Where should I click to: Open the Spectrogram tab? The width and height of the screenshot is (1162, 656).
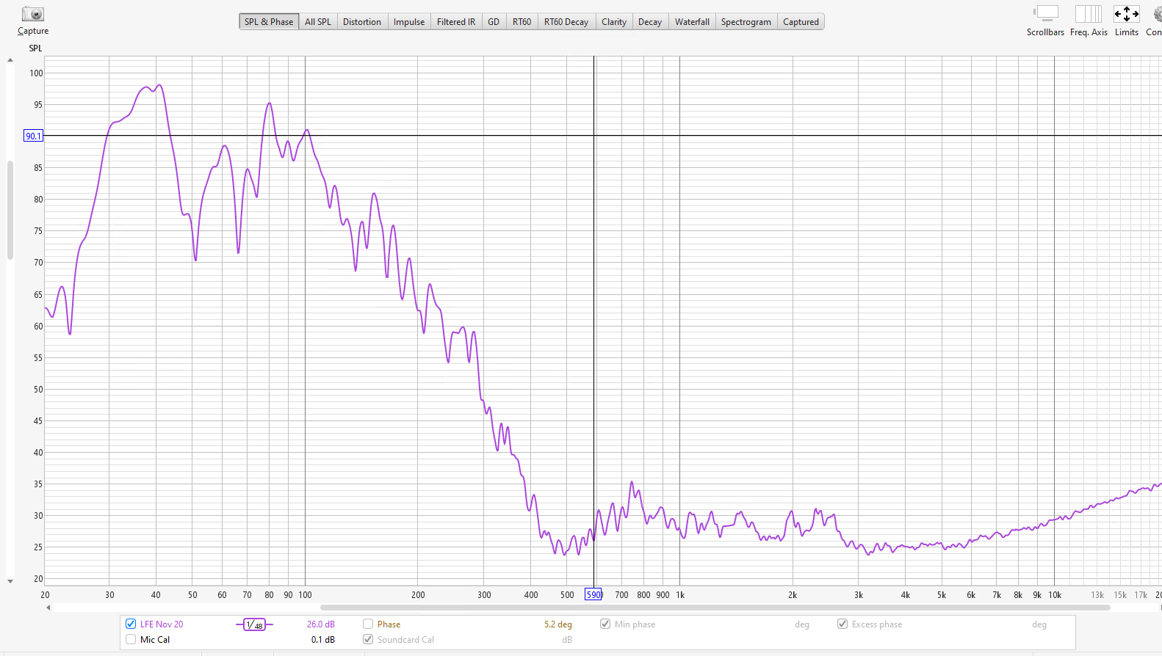pyautogui.click(x=746, y=22)
